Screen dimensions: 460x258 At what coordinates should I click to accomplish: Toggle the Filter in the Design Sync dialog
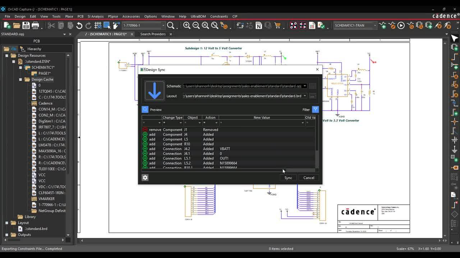coord(315,110)
